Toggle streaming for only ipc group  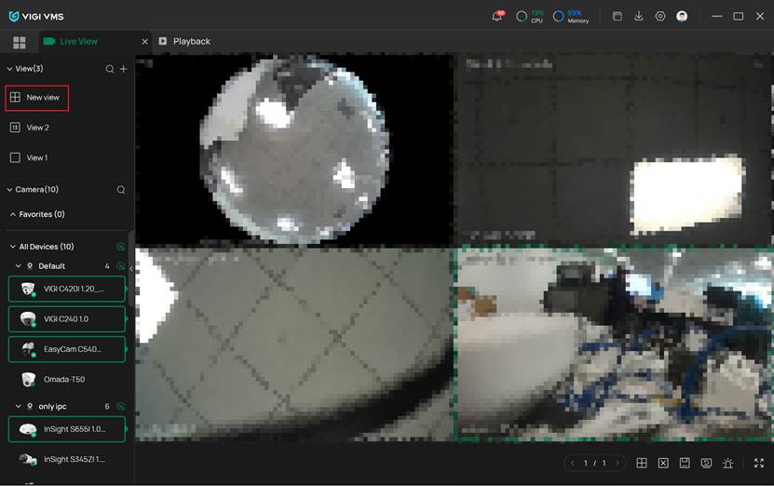(x=120, y=407)
